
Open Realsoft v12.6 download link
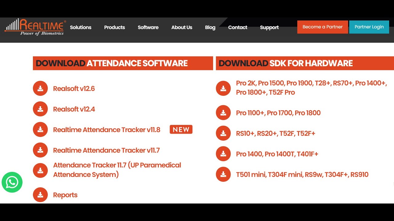click(74, 89)
